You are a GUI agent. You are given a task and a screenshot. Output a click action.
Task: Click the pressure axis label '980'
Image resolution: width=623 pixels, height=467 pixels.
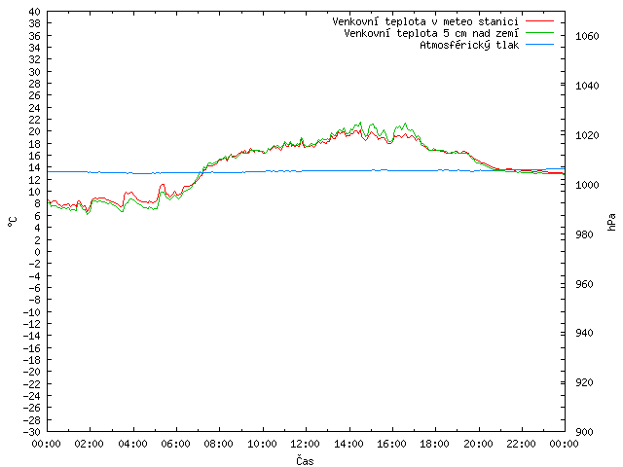click(x=584, y=234)
